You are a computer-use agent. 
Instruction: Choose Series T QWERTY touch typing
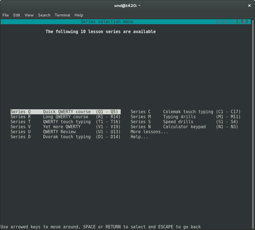(x=65, y=122)
